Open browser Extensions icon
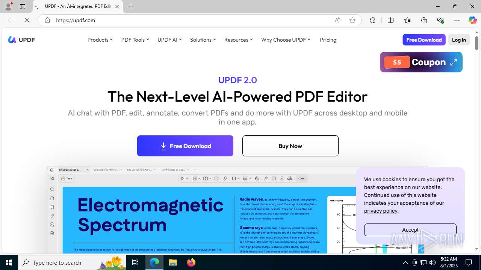 372,20
